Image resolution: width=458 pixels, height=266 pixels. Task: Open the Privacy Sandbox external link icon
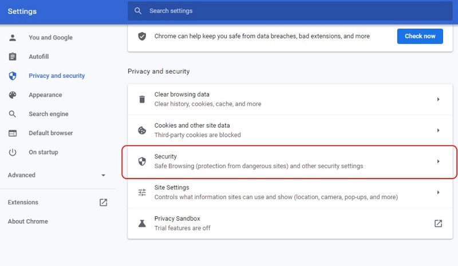pyautogui.click(x=438, y=223)
